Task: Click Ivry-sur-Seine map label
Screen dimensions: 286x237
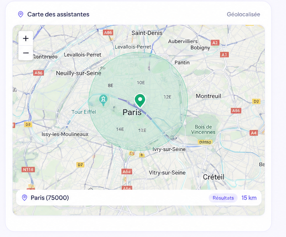Action: pyautogui.click(x=169, y=149)
